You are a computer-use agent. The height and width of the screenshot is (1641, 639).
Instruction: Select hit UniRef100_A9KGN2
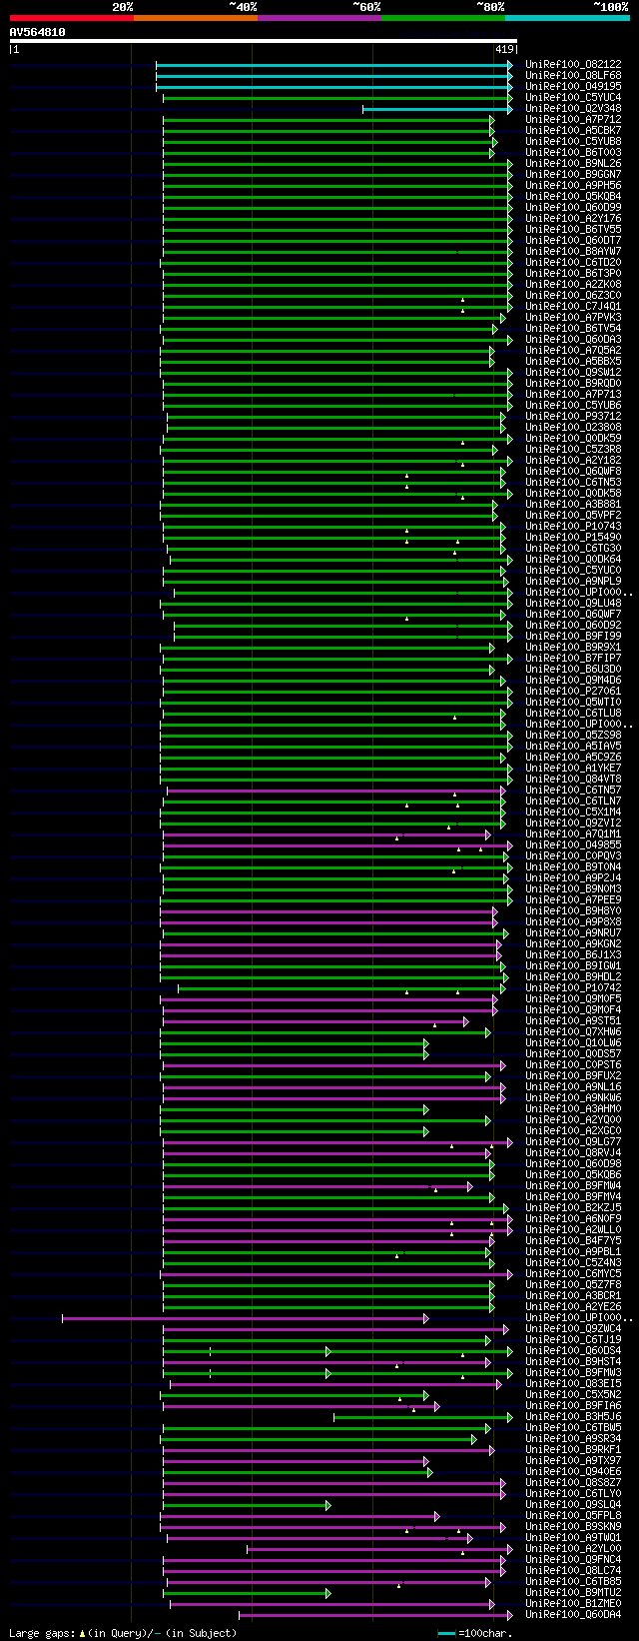(573, 944)
